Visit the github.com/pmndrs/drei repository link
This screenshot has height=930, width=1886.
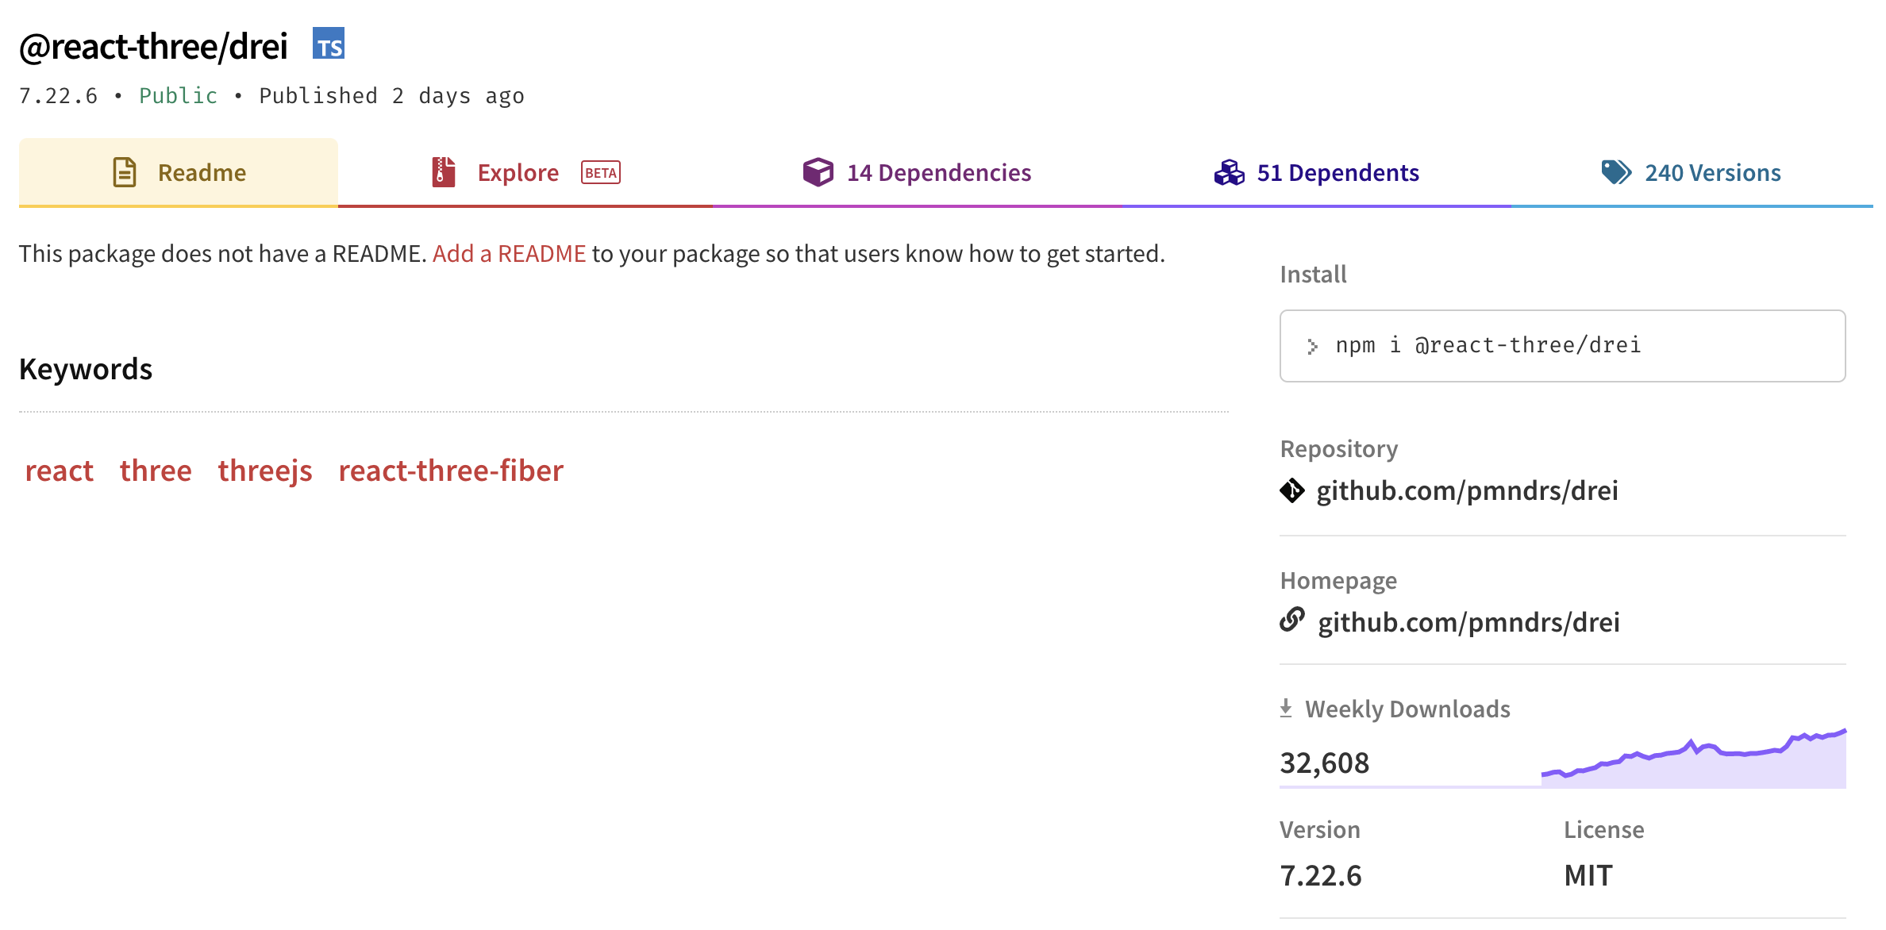1468,490
